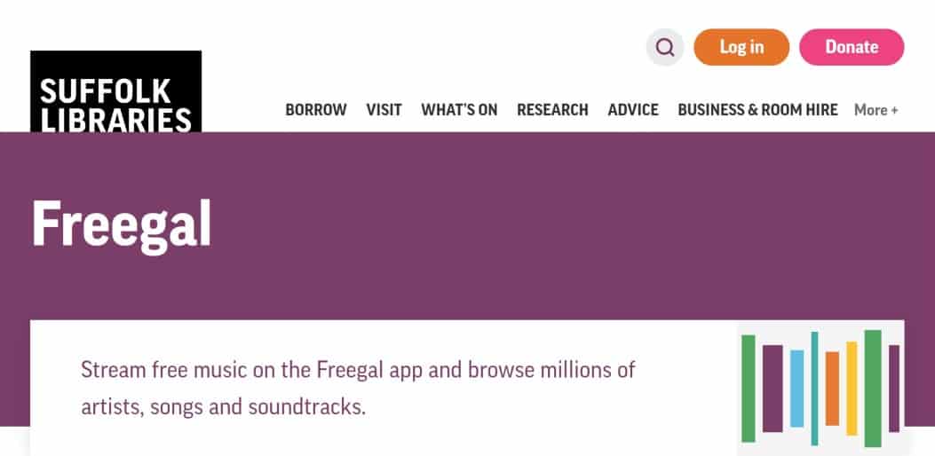Navigate to the Advice page
The image size is (935, 456).
click(633, 110)
